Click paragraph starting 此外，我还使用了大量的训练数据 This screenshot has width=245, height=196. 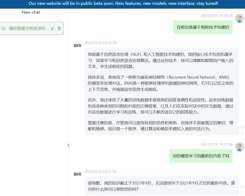click(x=160, y=106)
